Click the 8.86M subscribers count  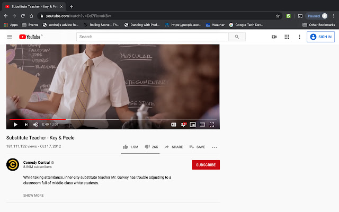coord(38,167)
